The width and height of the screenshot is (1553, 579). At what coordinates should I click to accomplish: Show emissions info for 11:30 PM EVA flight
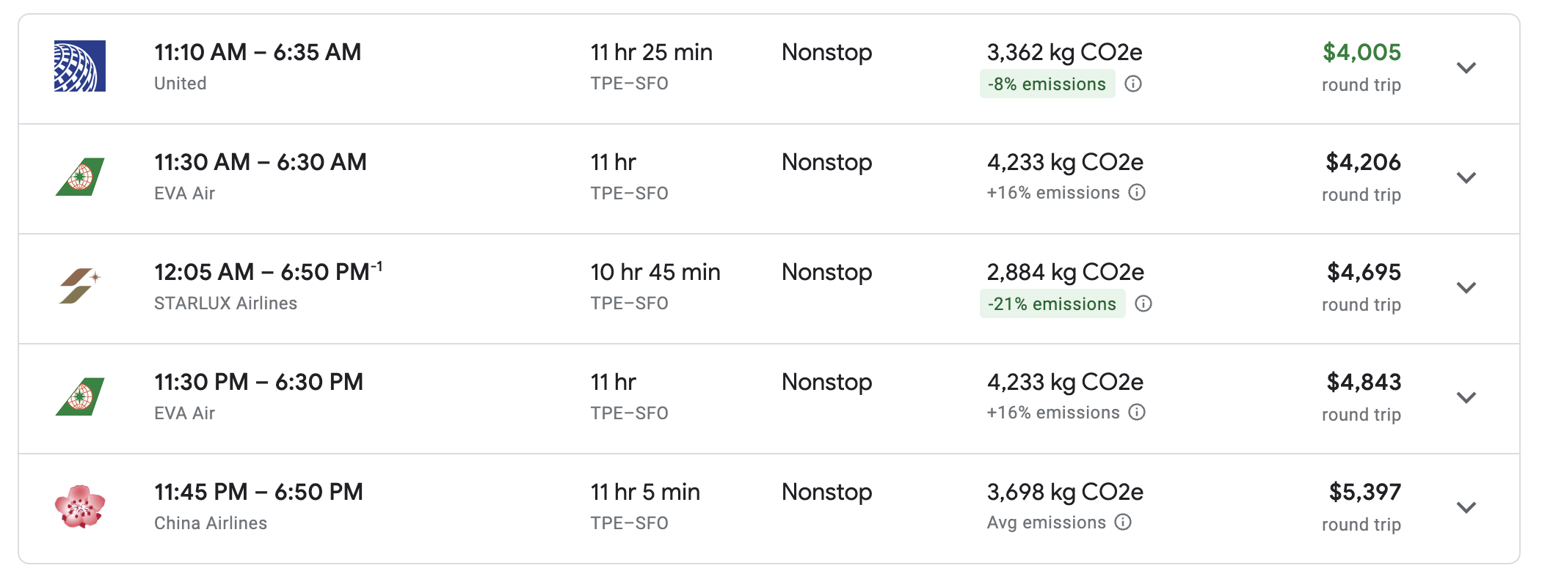[1137, 413]
